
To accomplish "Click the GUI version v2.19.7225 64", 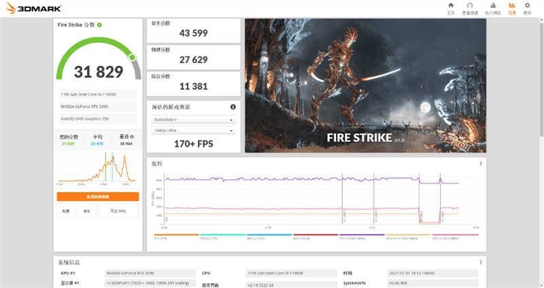I will tap(292, 285).
